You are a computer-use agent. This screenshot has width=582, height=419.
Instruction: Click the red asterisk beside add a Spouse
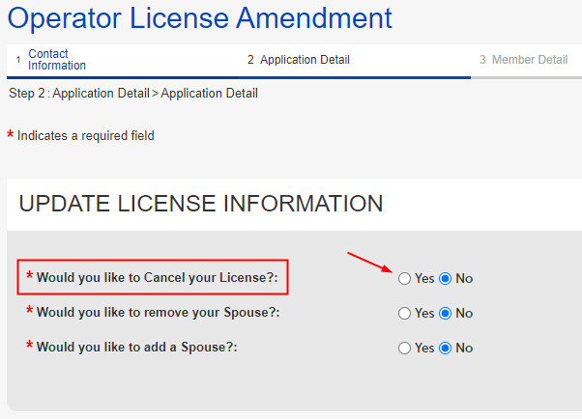click(x=29, y=348)
